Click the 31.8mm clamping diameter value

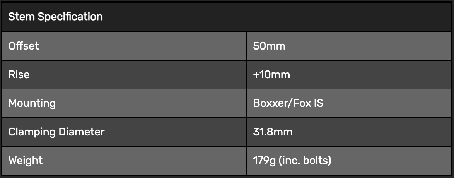coord(272,132)
